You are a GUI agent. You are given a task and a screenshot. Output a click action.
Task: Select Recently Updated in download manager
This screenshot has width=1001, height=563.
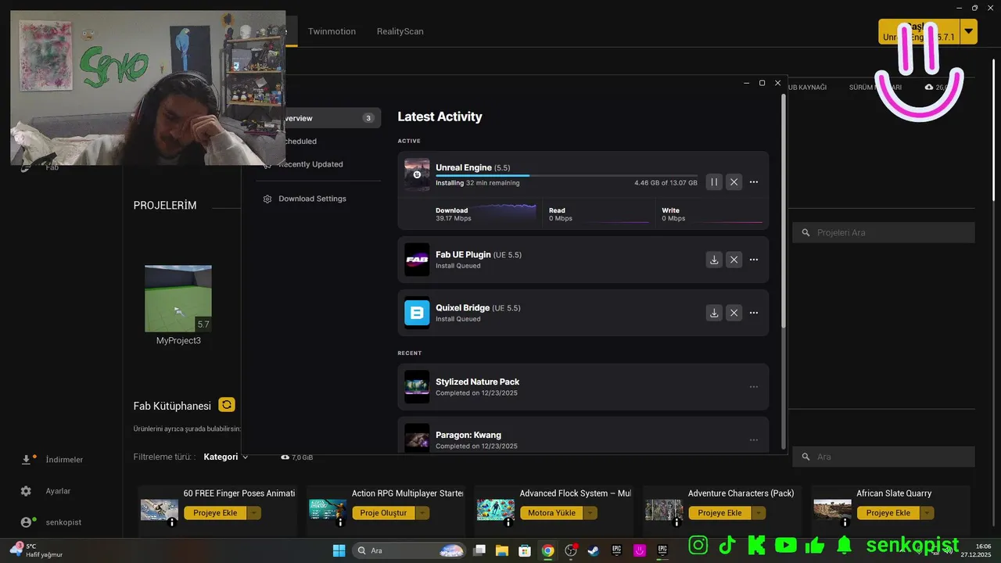pyautogui.click(x=310, y=164)
